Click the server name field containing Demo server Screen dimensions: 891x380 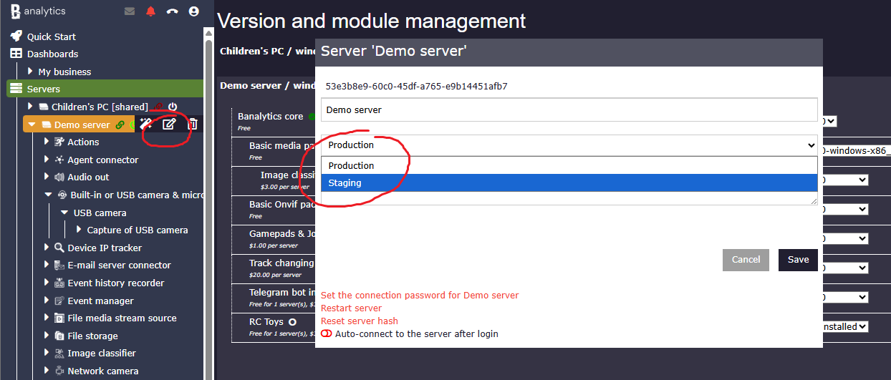(569, 110)
